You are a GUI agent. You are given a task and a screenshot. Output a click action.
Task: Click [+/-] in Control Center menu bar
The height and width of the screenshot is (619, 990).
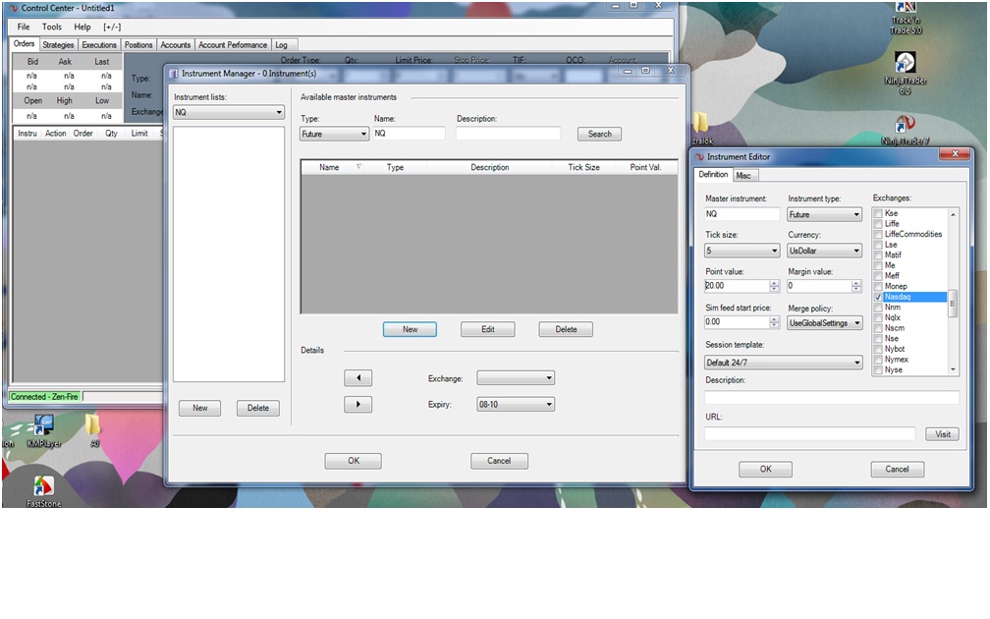pyautogui.click(x=112, y=27)
